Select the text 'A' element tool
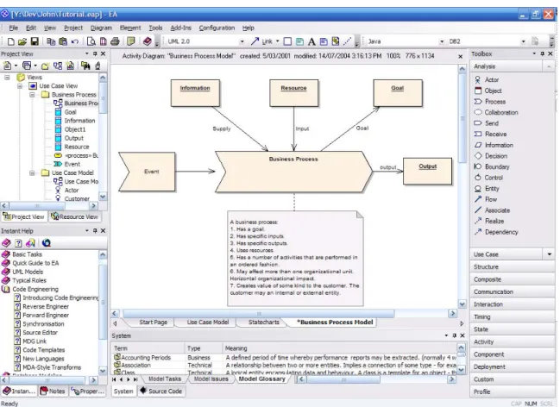The image size is (560, 407). [x=311, y=41]
